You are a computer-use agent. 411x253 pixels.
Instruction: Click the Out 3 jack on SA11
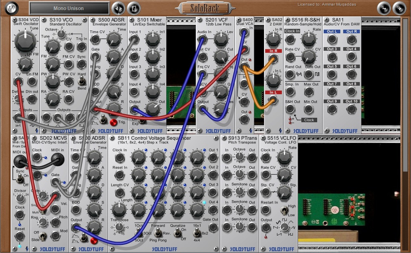[x=332, y=57]
